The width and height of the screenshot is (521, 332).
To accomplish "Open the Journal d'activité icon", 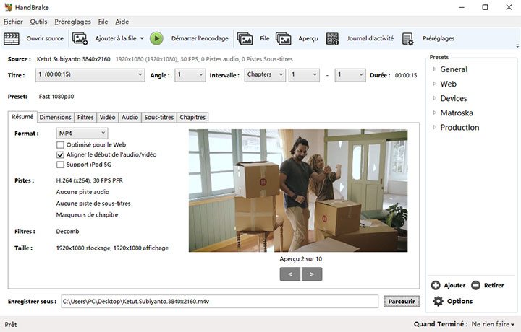I will coord(333,38).
